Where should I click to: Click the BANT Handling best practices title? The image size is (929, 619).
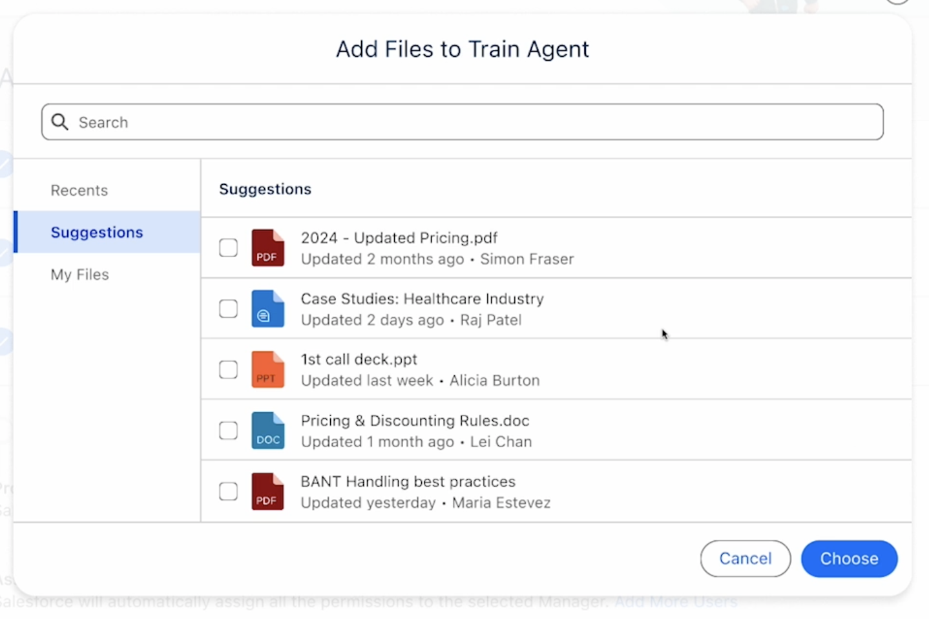coord(408,481)
